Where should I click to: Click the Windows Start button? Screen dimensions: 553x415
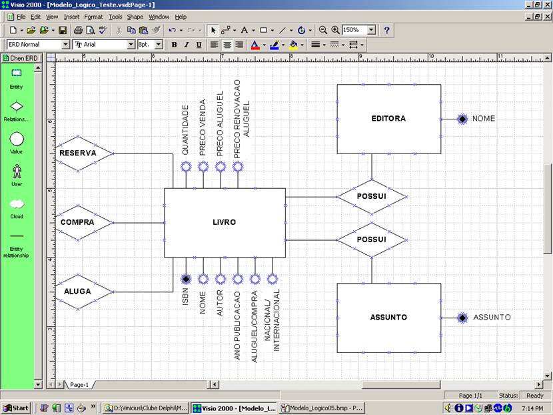coord(15,408)
